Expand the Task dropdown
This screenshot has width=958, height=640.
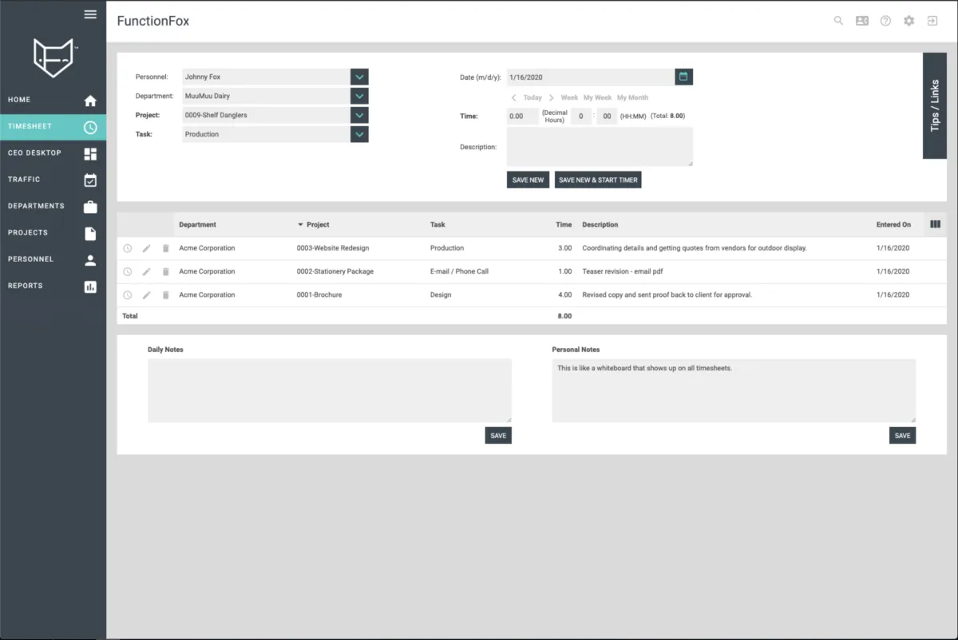point(359,134)
